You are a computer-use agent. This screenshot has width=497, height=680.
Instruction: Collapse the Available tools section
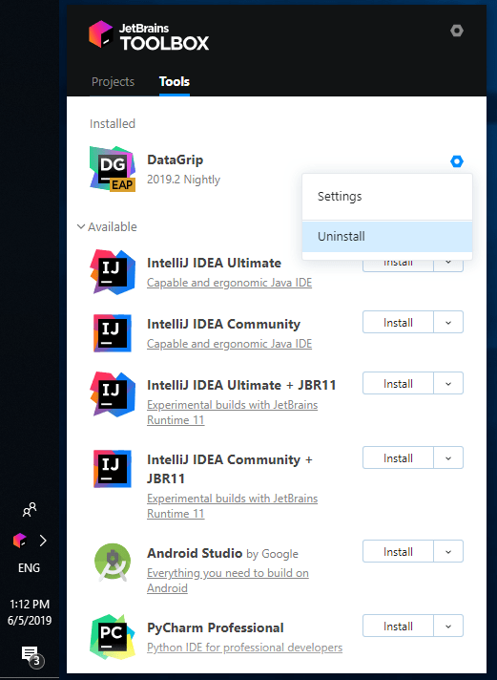107,226
